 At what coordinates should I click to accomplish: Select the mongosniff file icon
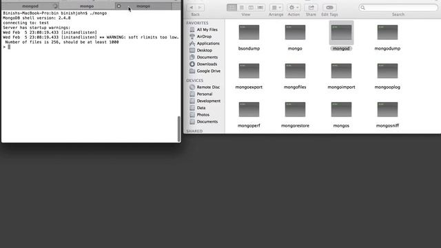[x=387, y=110]
